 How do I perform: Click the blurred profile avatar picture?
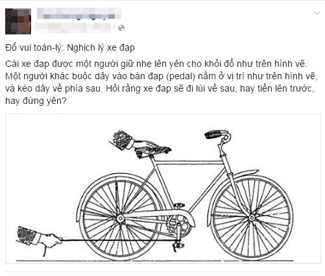pyautogui.click(x=18, y=21)
